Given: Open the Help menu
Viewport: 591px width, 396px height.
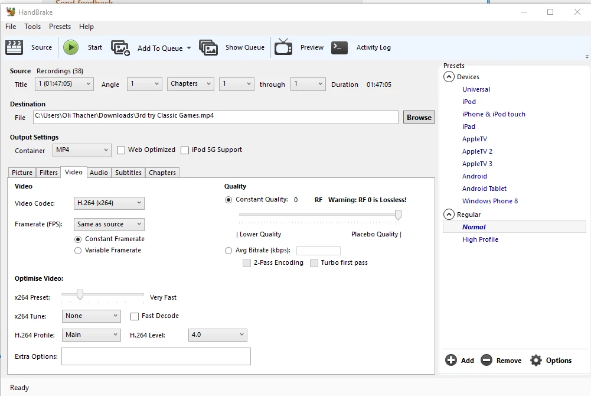Looking at the screenshot, I should tap(86, 27).
